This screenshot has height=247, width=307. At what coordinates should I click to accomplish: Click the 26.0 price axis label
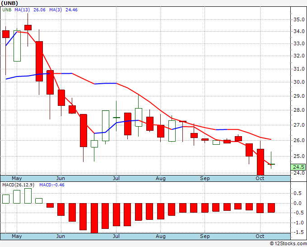[299, 140]
